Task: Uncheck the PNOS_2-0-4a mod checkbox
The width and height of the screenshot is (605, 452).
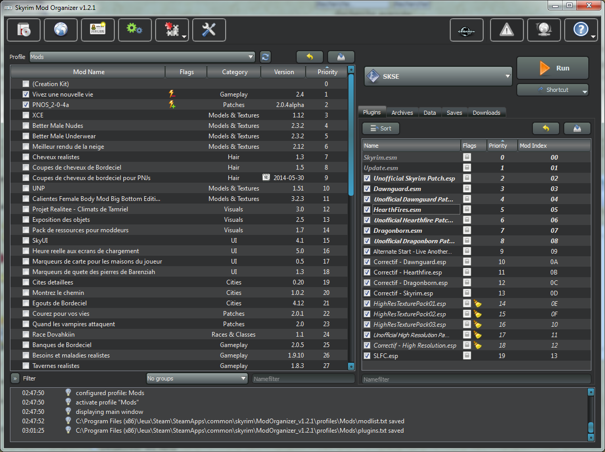Action: [26, 104]
